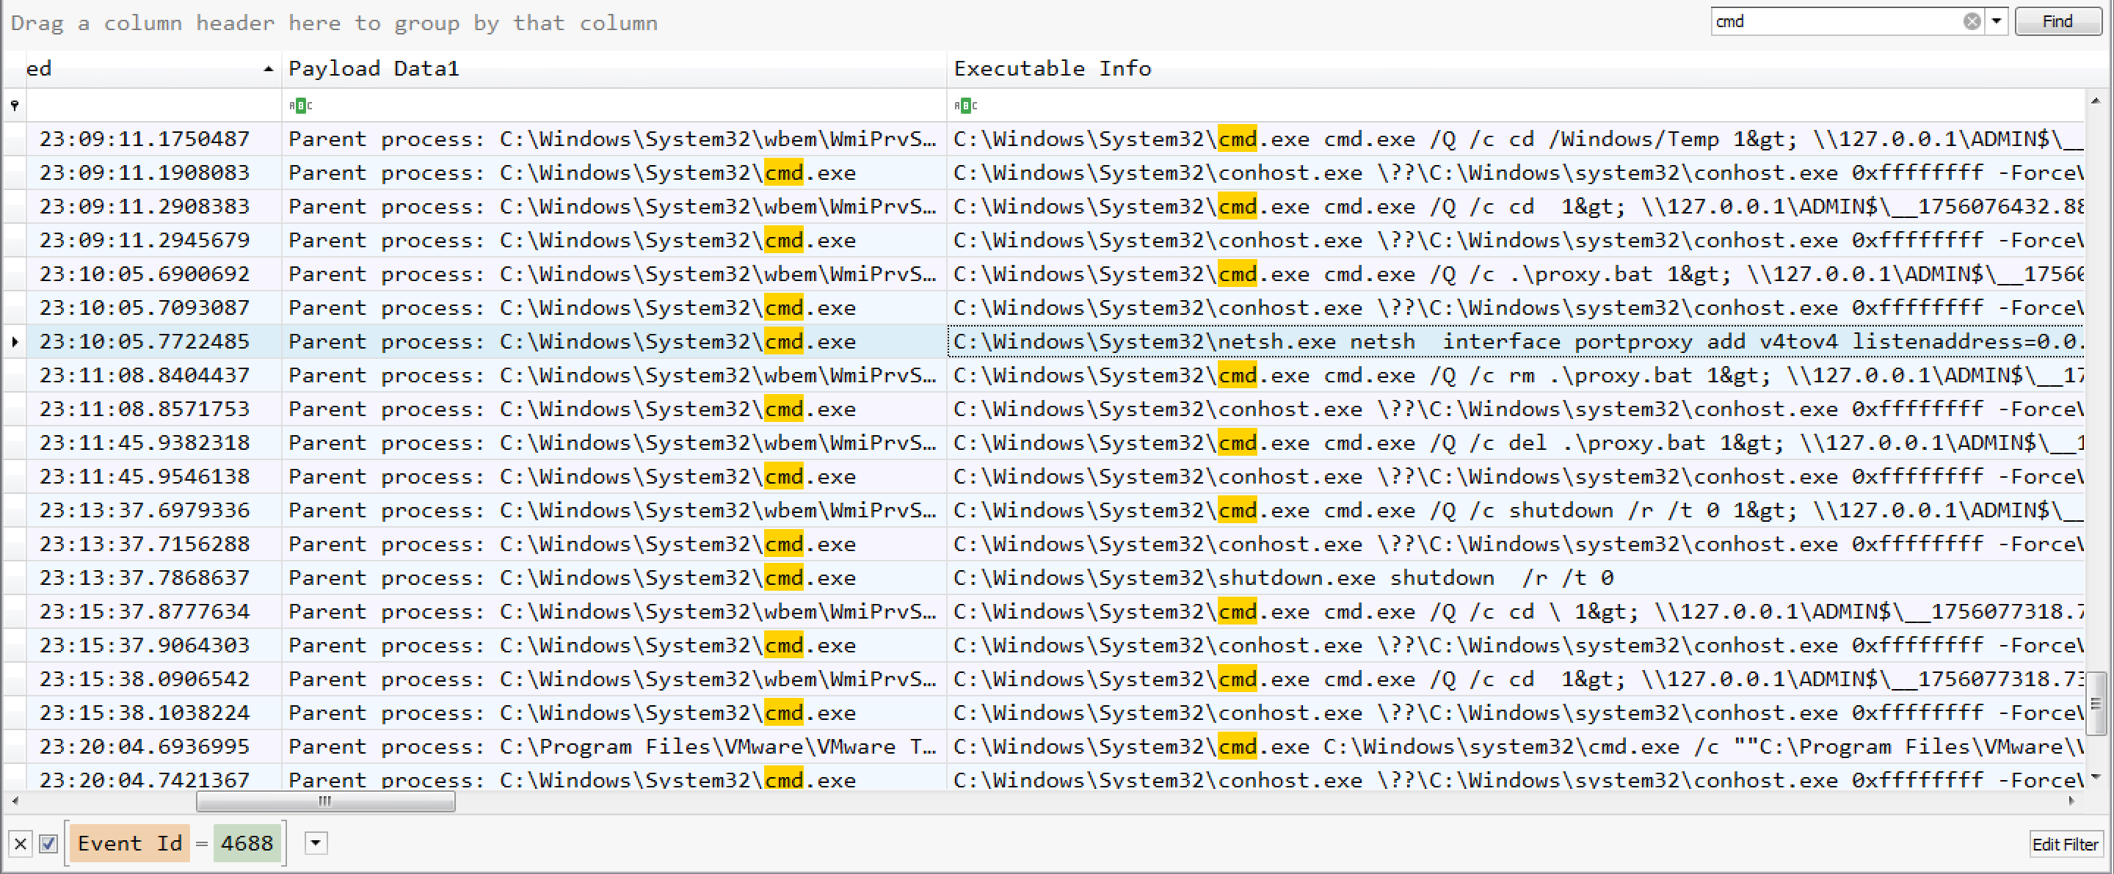Toggle the Event Id filter checkbox
Screen dimensions: 2114x874
coord(48,843)
